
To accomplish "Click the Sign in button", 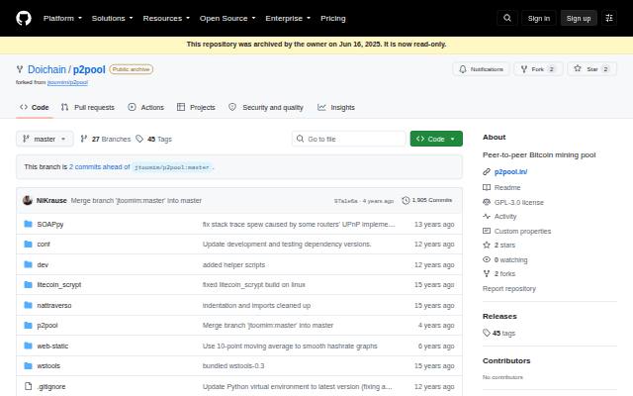I will click(x=538, y=18).
